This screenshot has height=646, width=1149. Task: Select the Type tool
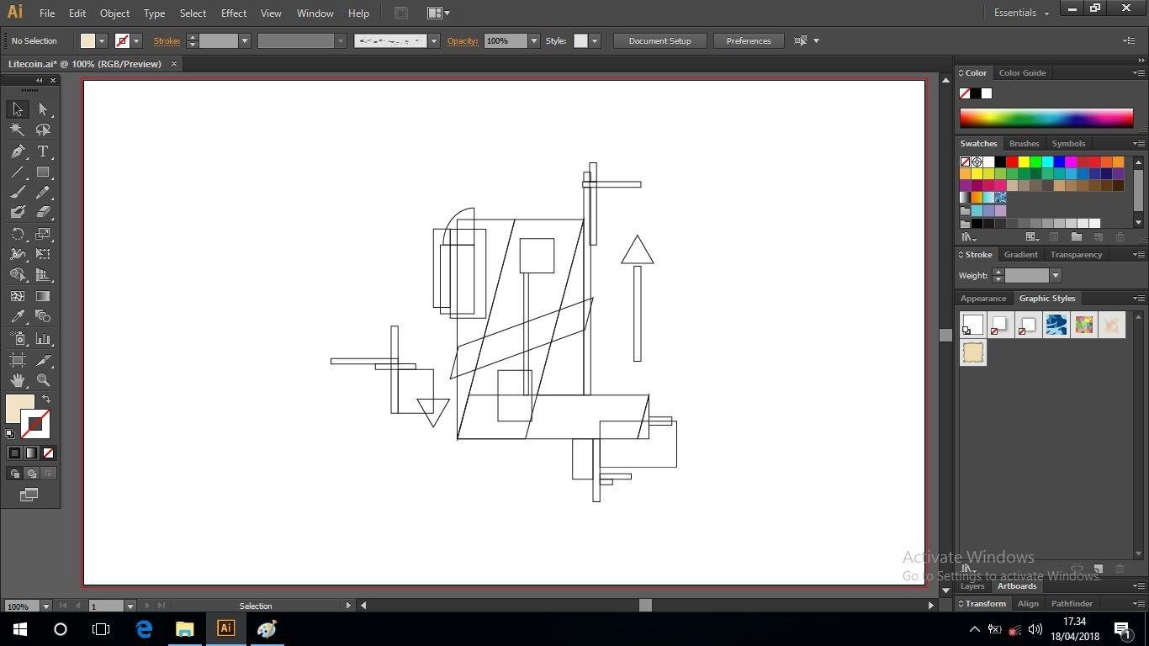pyautogui.click(x=43, y=151)
